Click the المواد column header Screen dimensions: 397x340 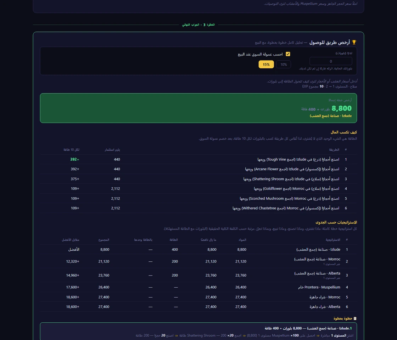click(242, 240)
